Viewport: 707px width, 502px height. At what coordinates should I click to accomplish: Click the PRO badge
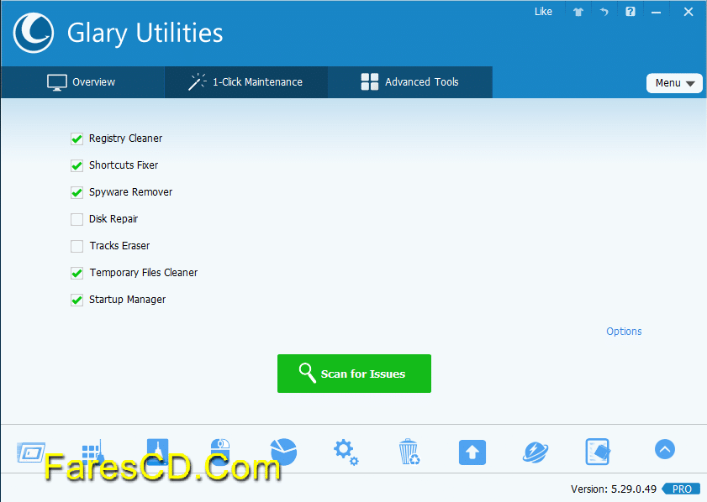(681, 489)
